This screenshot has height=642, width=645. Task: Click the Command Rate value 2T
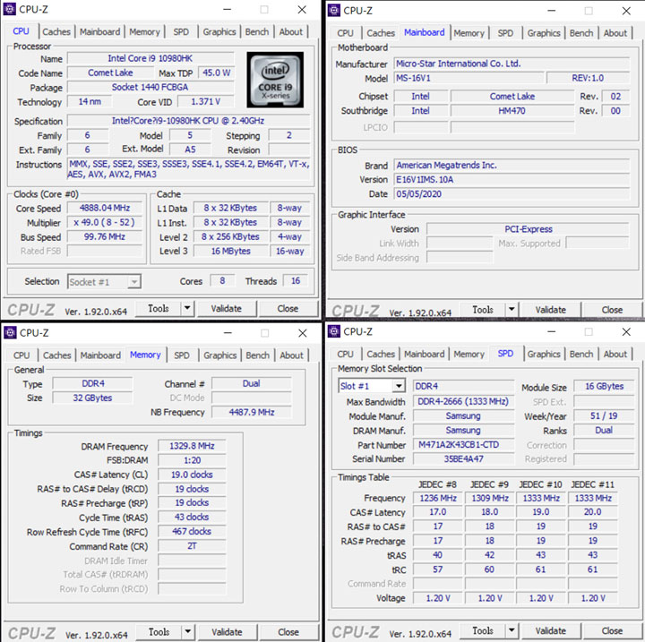(192, 546)
